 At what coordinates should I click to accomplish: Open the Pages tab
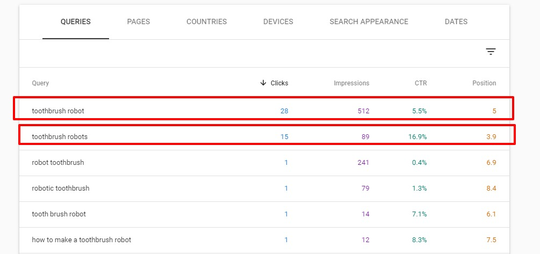click(139, 22)
